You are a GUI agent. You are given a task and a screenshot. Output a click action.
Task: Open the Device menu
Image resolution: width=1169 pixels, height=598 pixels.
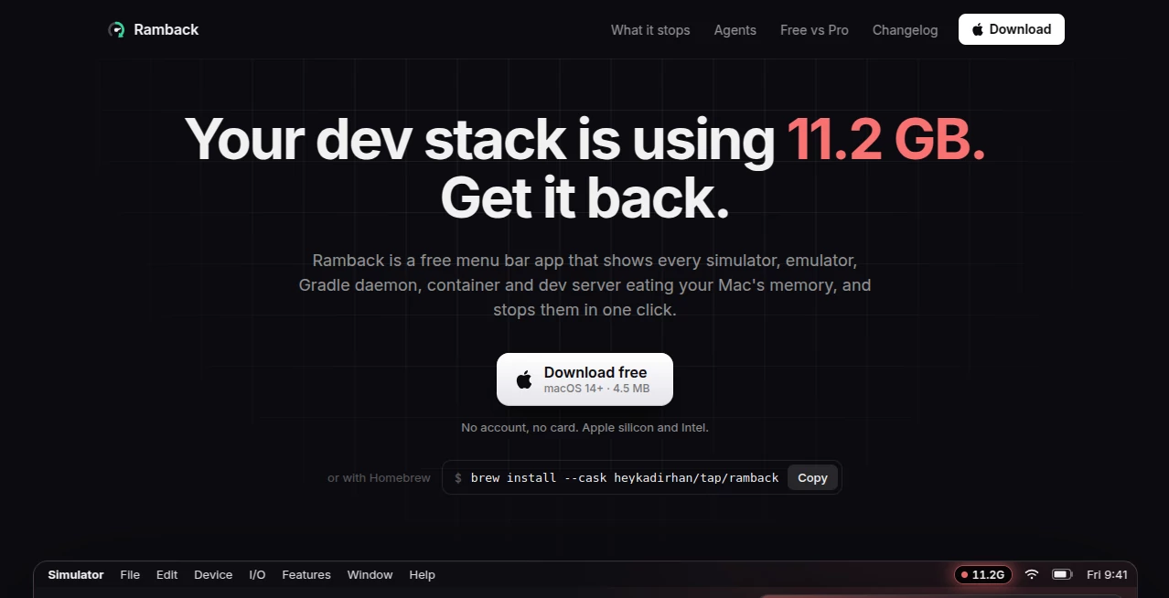pos(213,574)
